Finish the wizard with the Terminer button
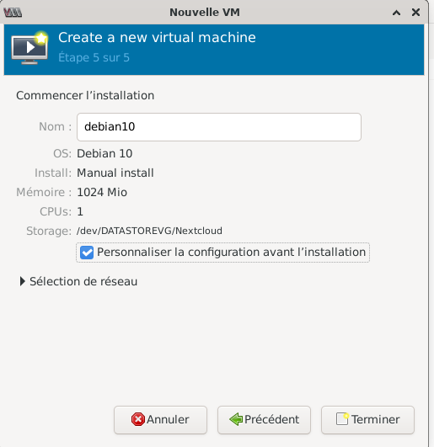 [367, 419]
